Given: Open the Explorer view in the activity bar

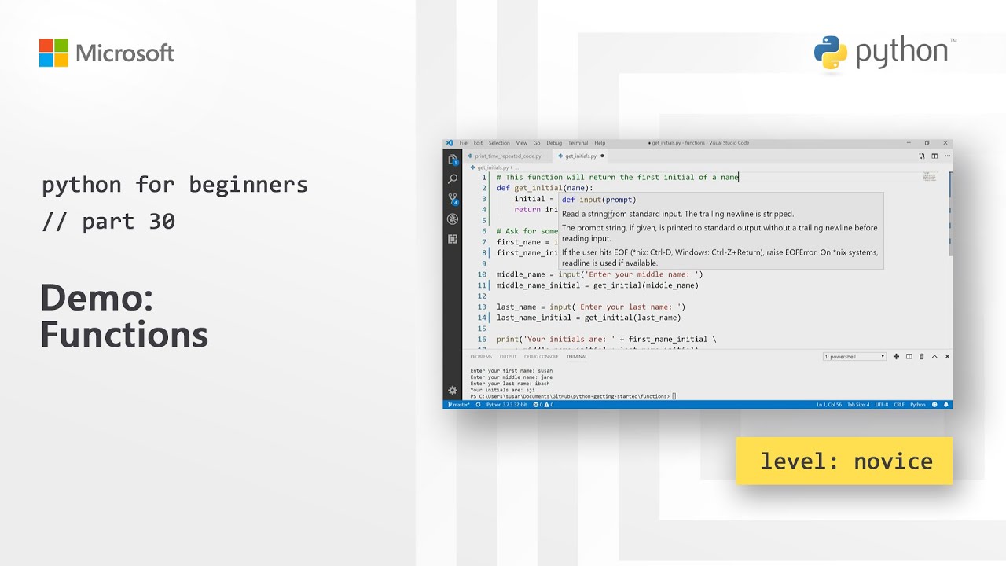Looking at the screenshot, I should pyautogui.click(x=453, y=160).
